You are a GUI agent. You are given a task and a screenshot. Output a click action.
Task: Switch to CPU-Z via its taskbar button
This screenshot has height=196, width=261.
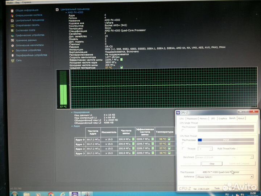coord(75,194)
